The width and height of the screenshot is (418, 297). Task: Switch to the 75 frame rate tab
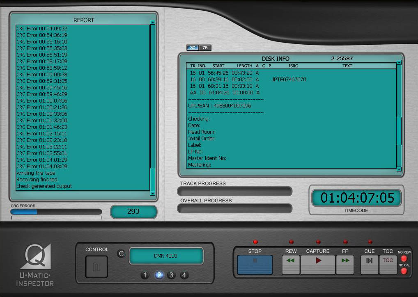pyautogui.click(x=205, y=48)
